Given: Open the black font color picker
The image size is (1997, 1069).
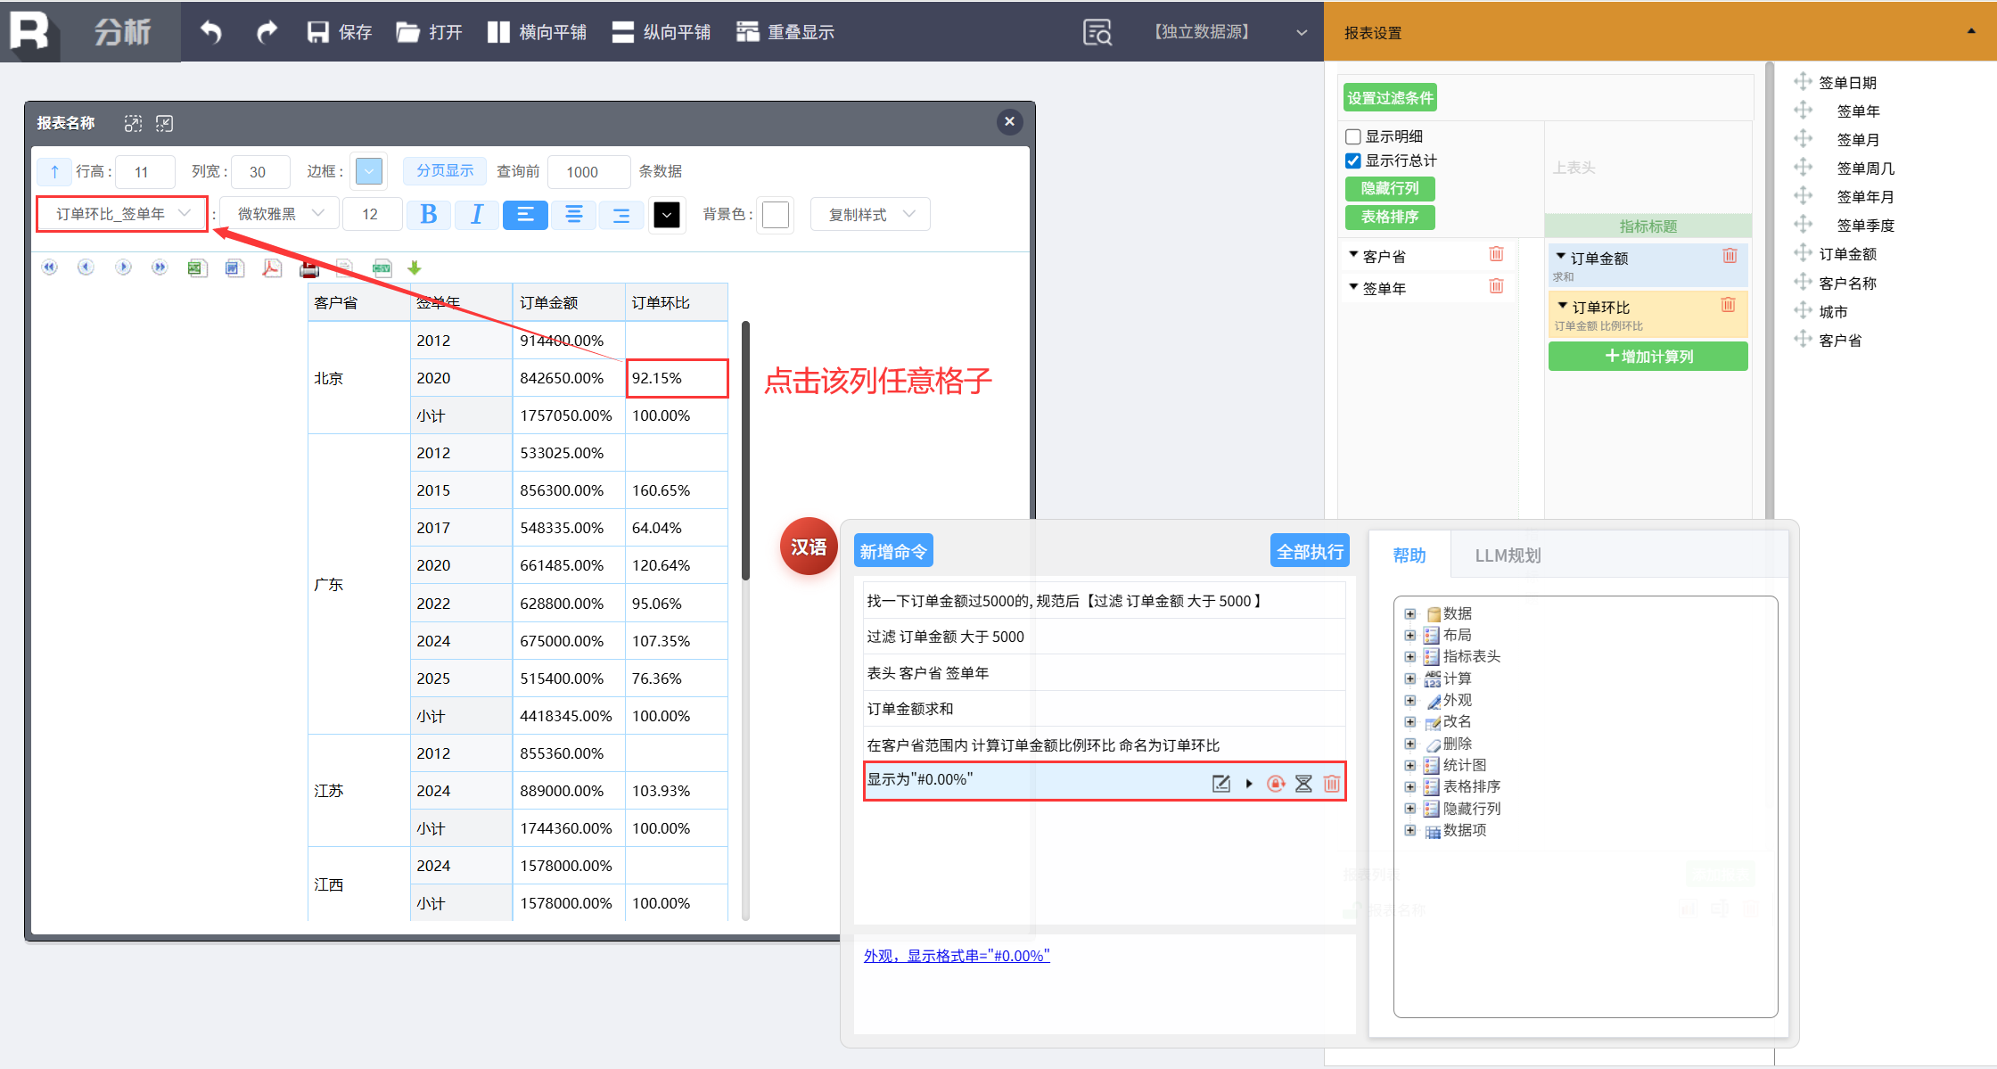Looking at the screenshot, I should click(667, 214).
